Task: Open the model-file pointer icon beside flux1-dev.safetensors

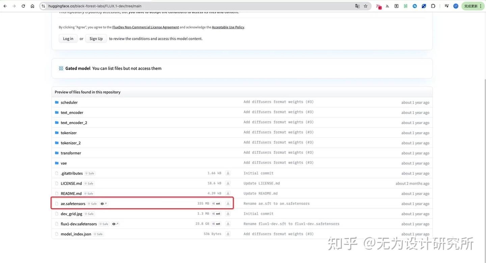Action: coord(115,224)
